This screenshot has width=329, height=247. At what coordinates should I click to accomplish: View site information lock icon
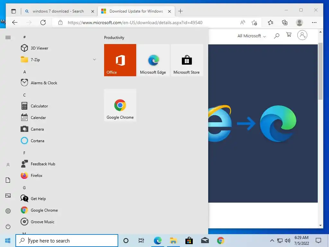coord(60,23)
